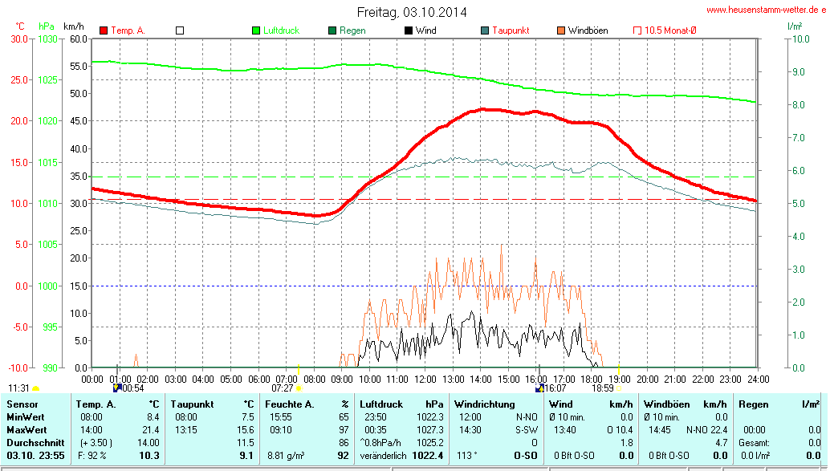The image size is (830, 471).
Task: Click the 12:00 hour label on time axis
Action: [425, 379]
